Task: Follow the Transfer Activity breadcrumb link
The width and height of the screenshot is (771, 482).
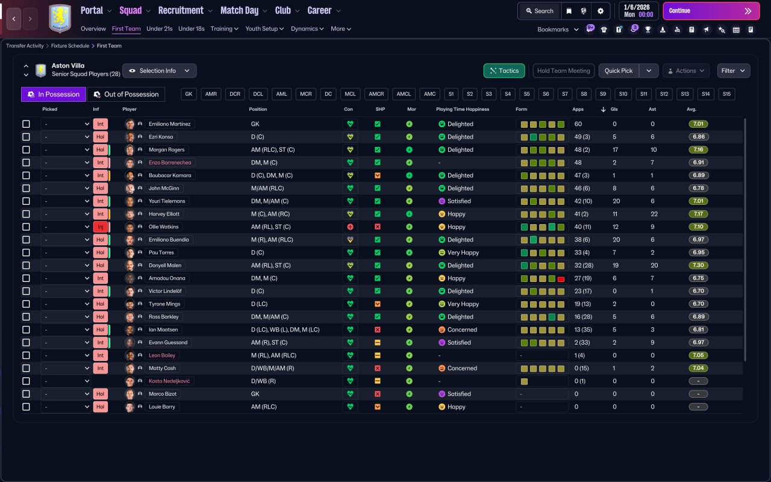Action: (25, 46)
